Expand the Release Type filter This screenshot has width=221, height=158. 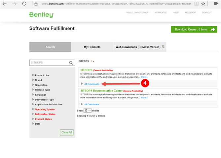pos(41,90)
